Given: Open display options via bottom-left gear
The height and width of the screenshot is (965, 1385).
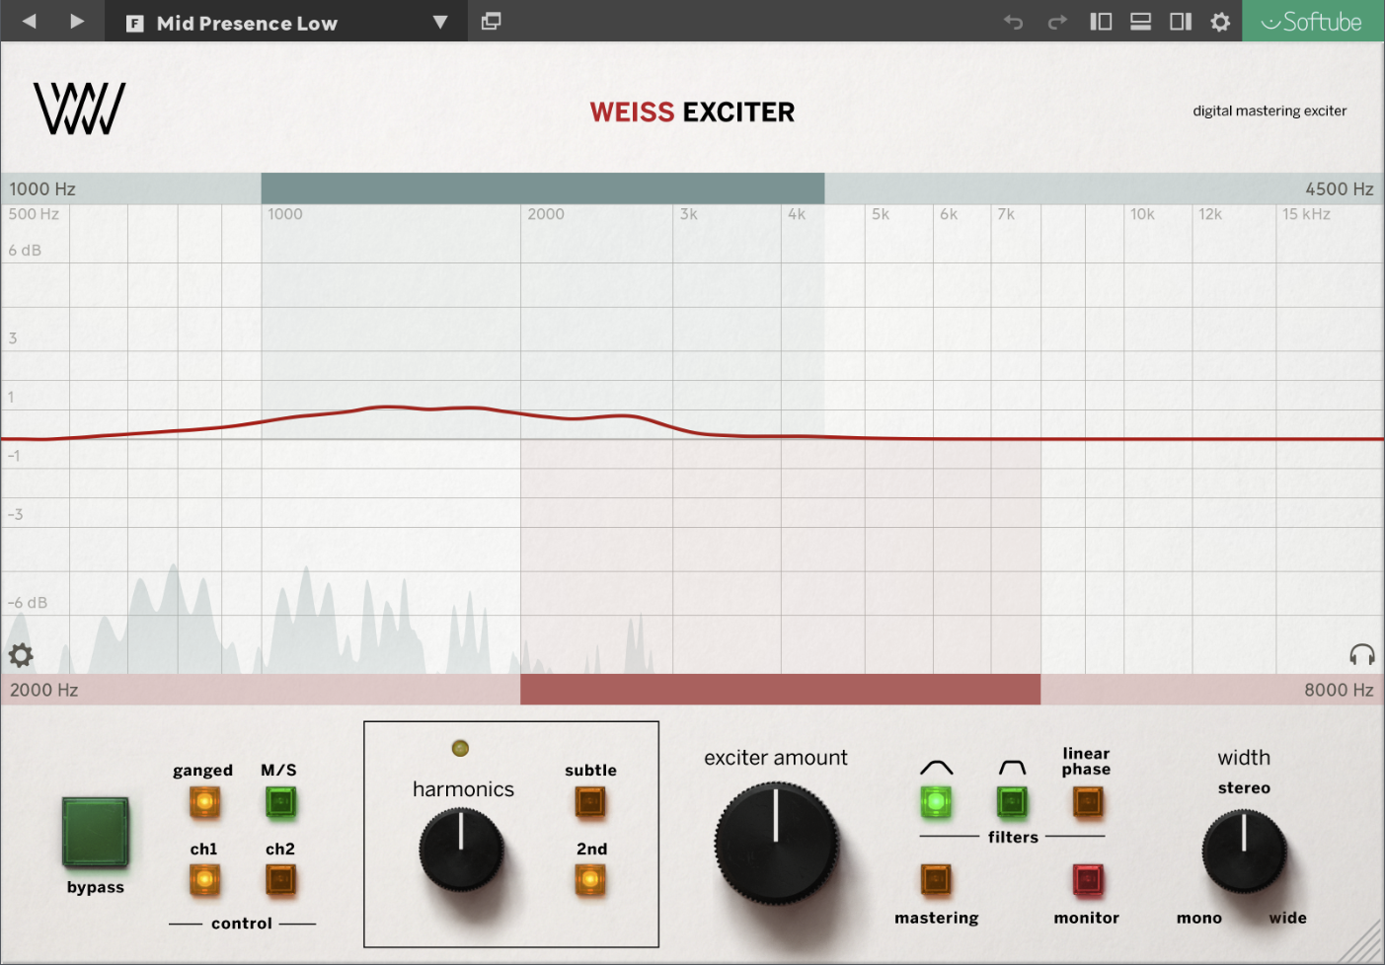Looking at the screenshot, I should pos(21,655).
